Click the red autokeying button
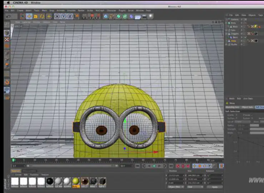 point(183,166)
